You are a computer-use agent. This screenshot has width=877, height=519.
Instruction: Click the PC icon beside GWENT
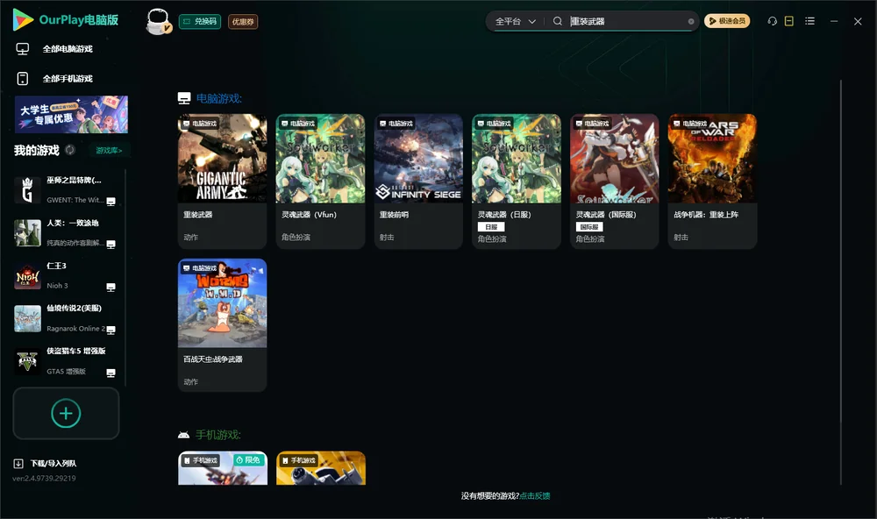click(111, 202)
